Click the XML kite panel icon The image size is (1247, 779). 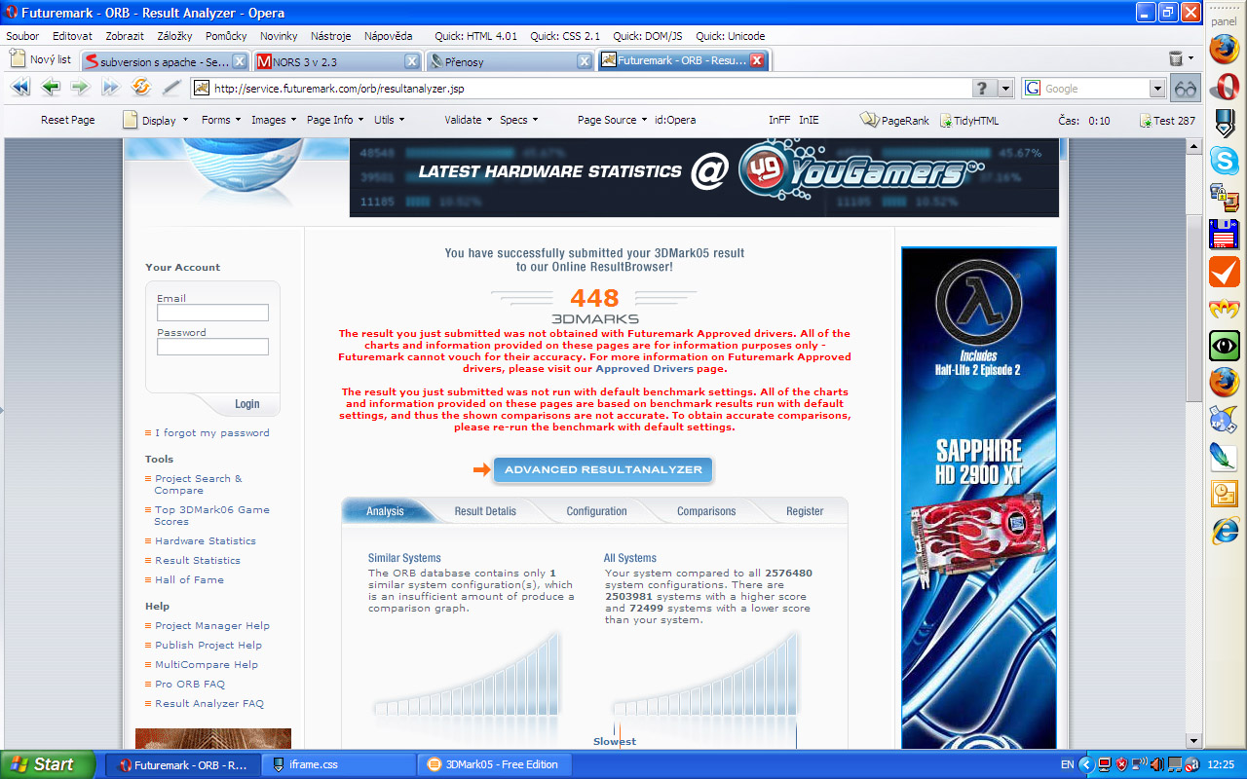1224,420
